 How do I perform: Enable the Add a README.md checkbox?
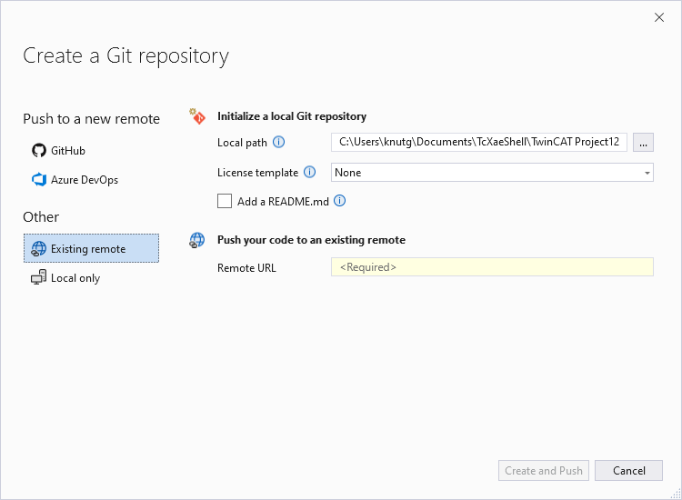point(225,201)
